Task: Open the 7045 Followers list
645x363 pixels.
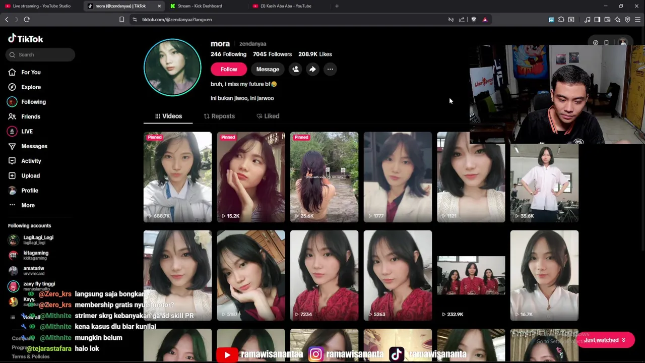Action: point(272,54)
